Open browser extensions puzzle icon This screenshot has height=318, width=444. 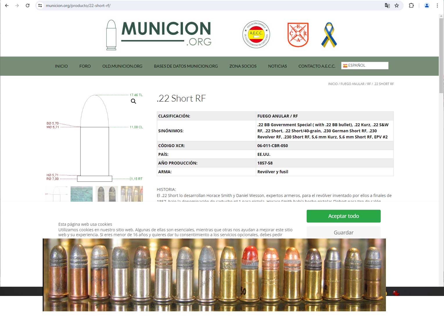point(411,6)
